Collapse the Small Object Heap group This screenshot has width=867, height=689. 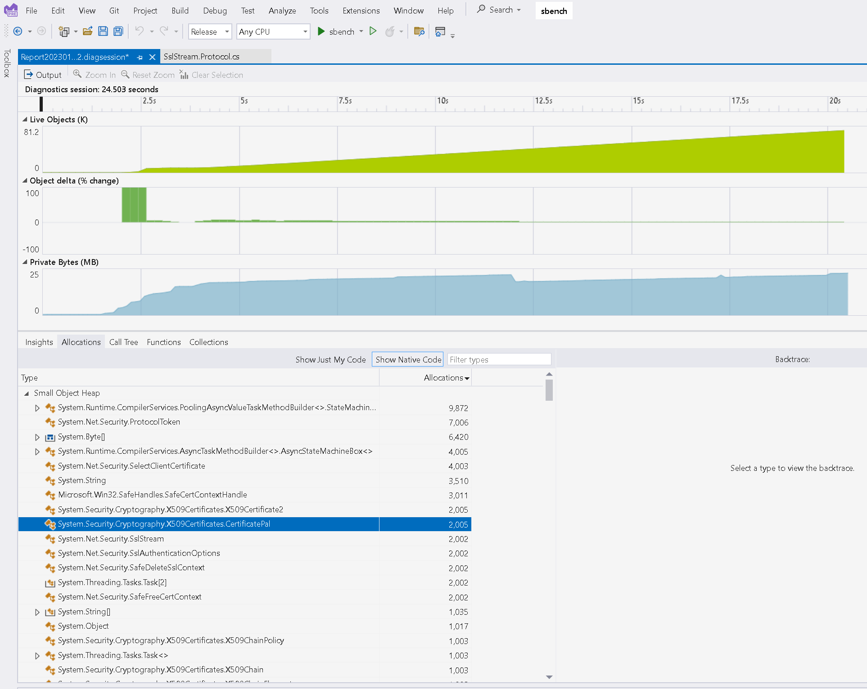(x=27, y=393)
